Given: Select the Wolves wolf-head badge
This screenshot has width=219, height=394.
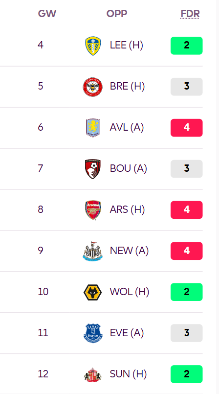Looking at the screenshot, I should tap(93, 292).
